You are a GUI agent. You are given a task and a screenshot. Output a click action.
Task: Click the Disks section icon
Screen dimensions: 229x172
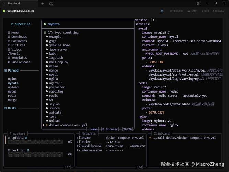click(x=5, y=108)
